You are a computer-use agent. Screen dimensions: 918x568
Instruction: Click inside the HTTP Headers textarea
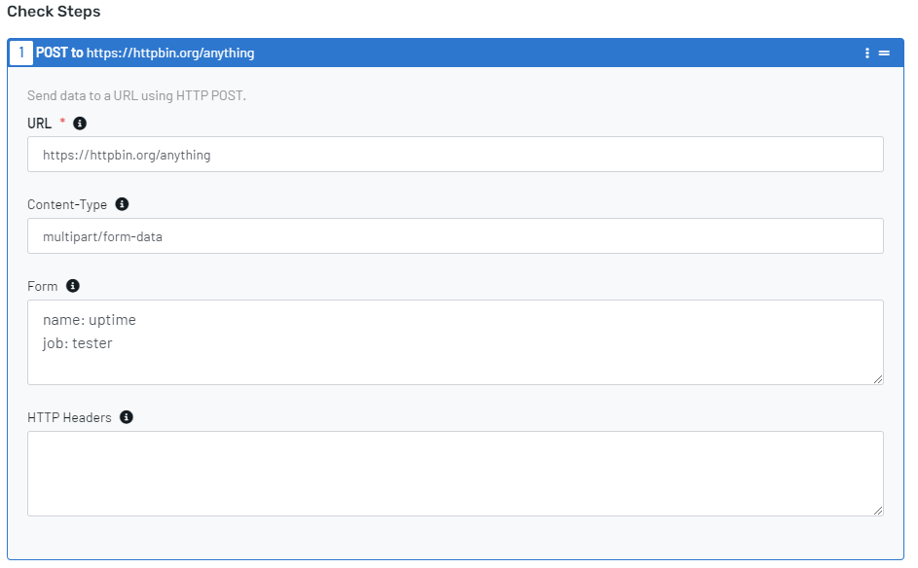(x=455, y=474)
